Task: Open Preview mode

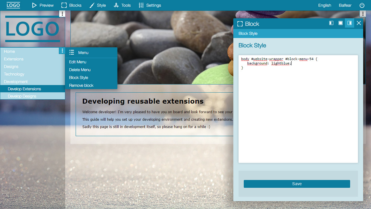Action: click(x=43, y=5)
